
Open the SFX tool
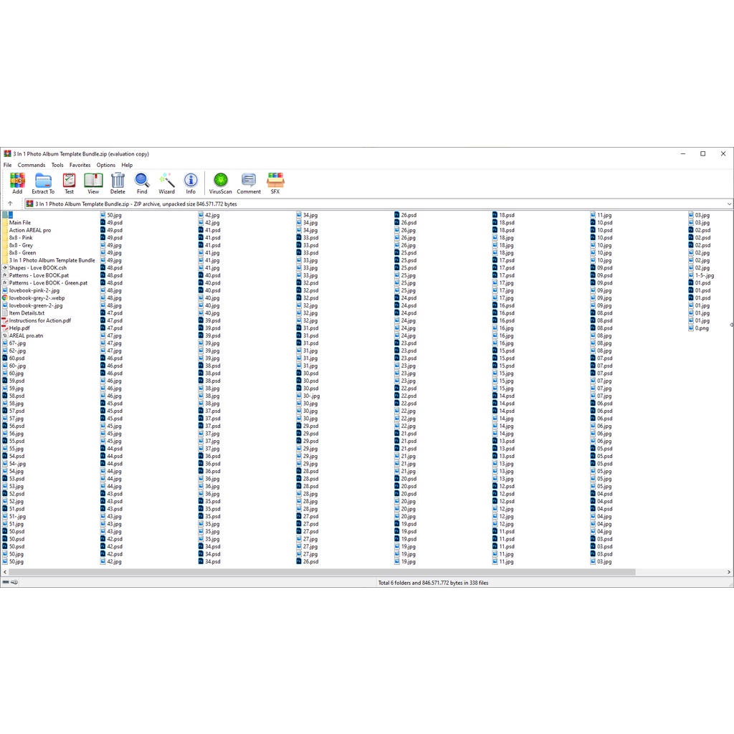pyautogui.click(x=275, y=183)
